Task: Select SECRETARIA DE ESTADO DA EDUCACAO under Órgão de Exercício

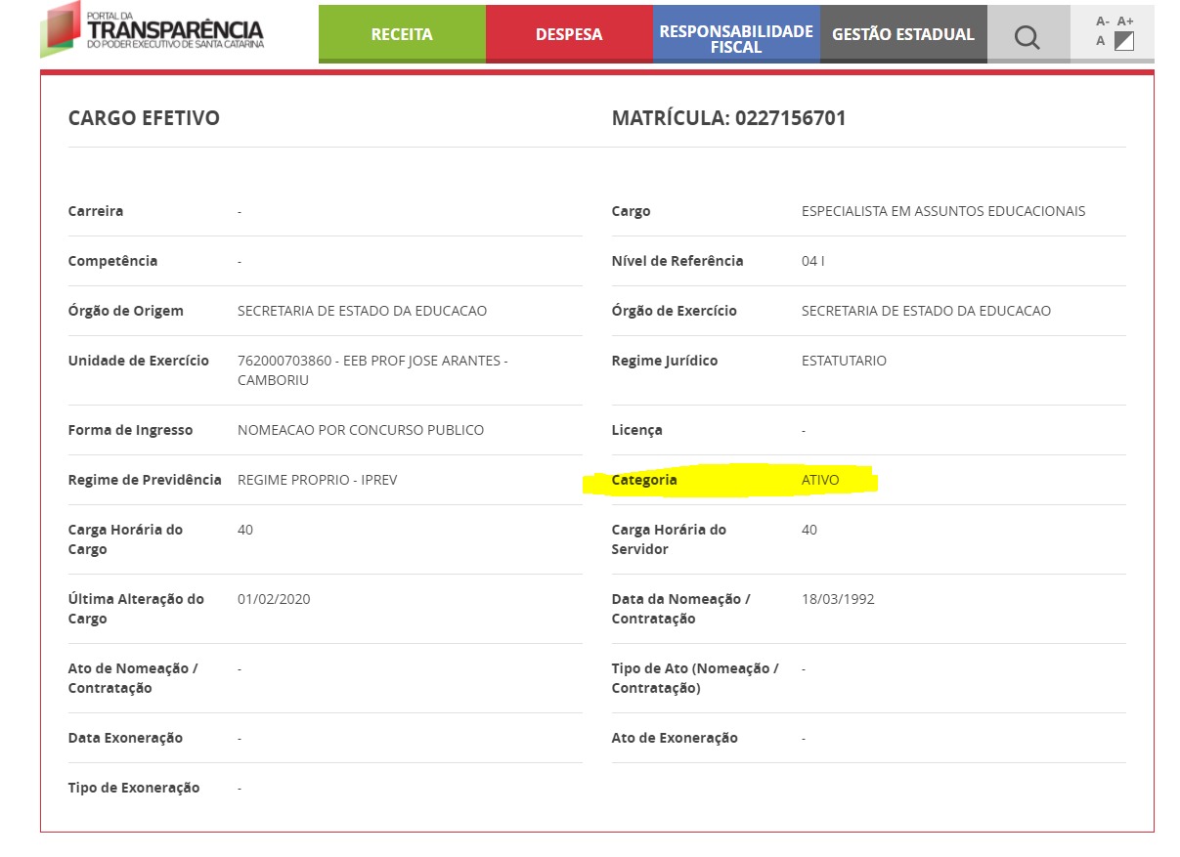Action: 926,311
